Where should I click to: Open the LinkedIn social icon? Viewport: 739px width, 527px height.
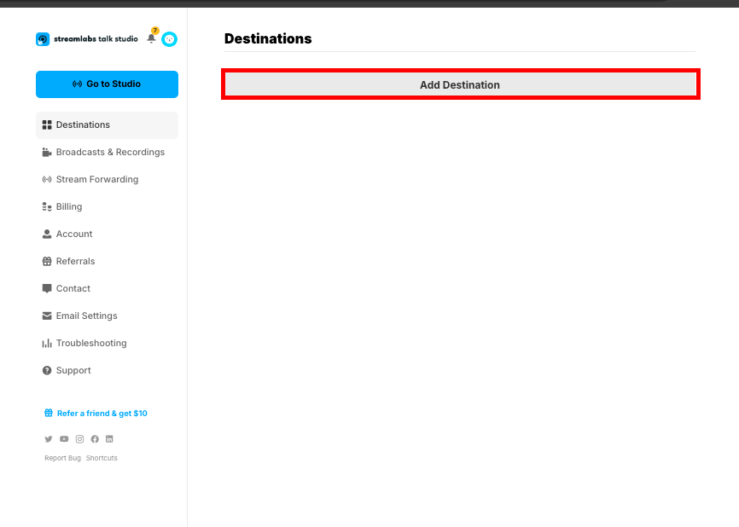coord(109,439)
